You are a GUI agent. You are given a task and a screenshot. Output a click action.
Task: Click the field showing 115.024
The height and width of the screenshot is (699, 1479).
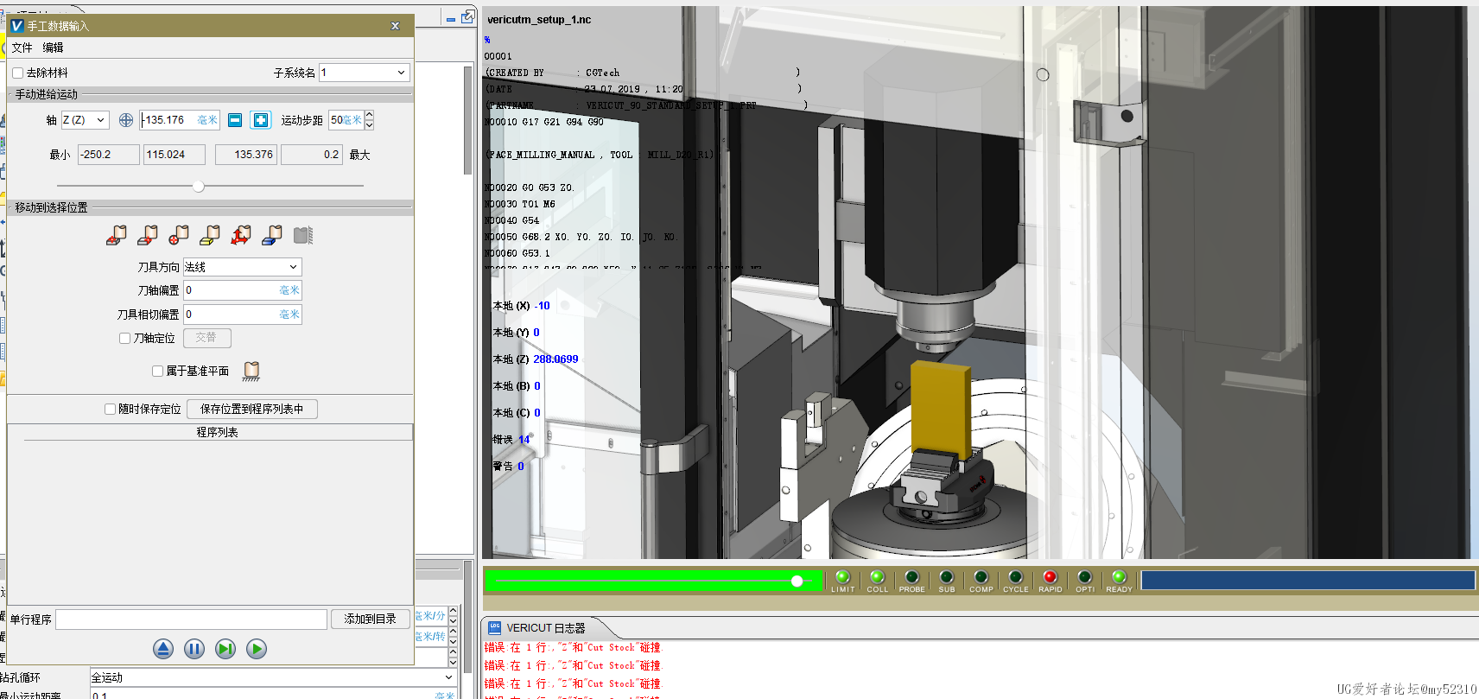[175, 155]
